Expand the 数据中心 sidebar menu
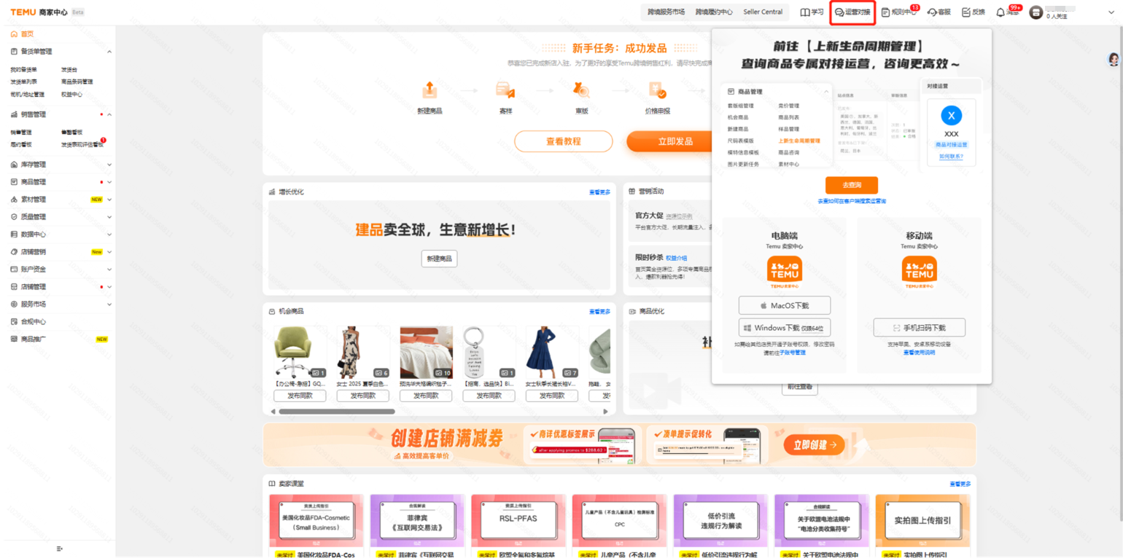The height and width of the screenshot is (558, 1123). 109,235
